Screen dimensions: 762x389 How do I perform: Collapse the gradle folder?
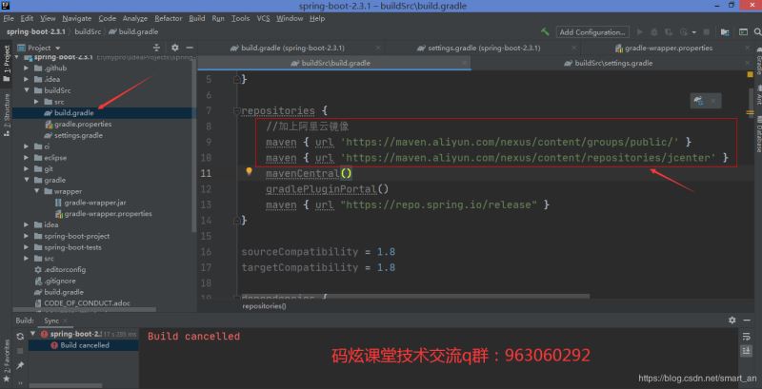(27, 180)
